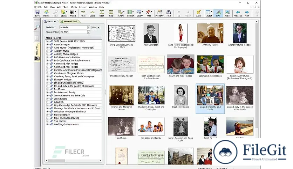This screenshot has height=169, width=293.
Task: Open the Query toolbar icon
Action: point(139,13)
